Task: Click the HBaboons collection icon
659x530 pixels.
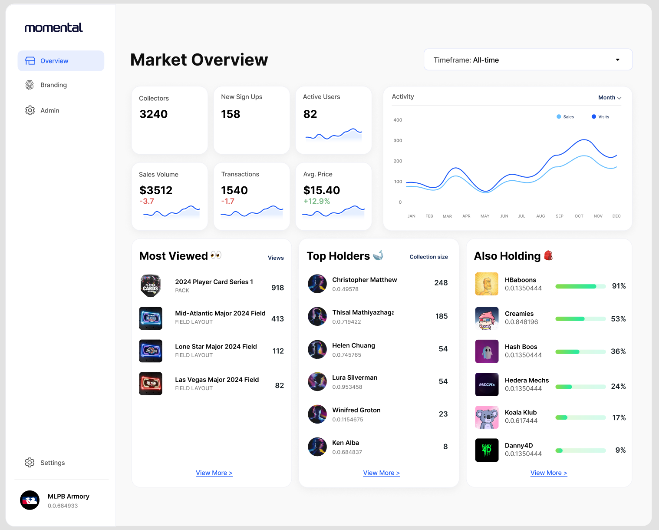Action: tap(487, 284)
